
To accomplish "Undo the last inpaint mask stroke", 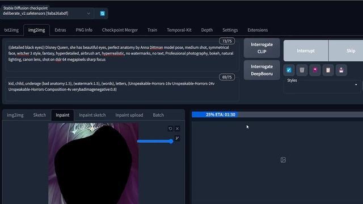I will [x=170, y=129].
